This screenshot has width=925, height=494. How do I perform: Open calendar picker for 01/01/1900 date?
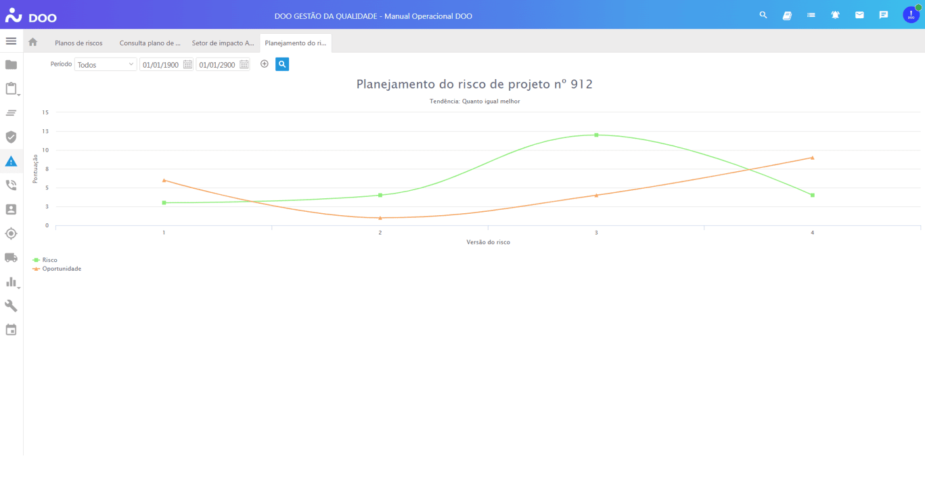(x=188, y=65)
